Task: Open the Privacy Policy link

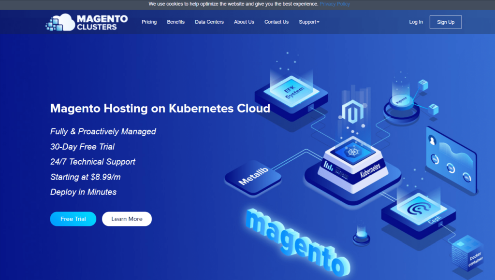Action: click(x=335, y=3)
